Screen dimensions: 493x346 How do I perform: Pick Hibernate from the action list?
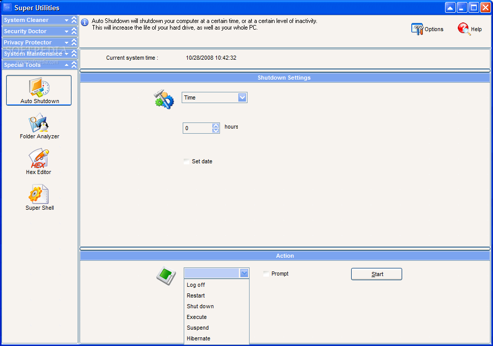coord(216,338)
